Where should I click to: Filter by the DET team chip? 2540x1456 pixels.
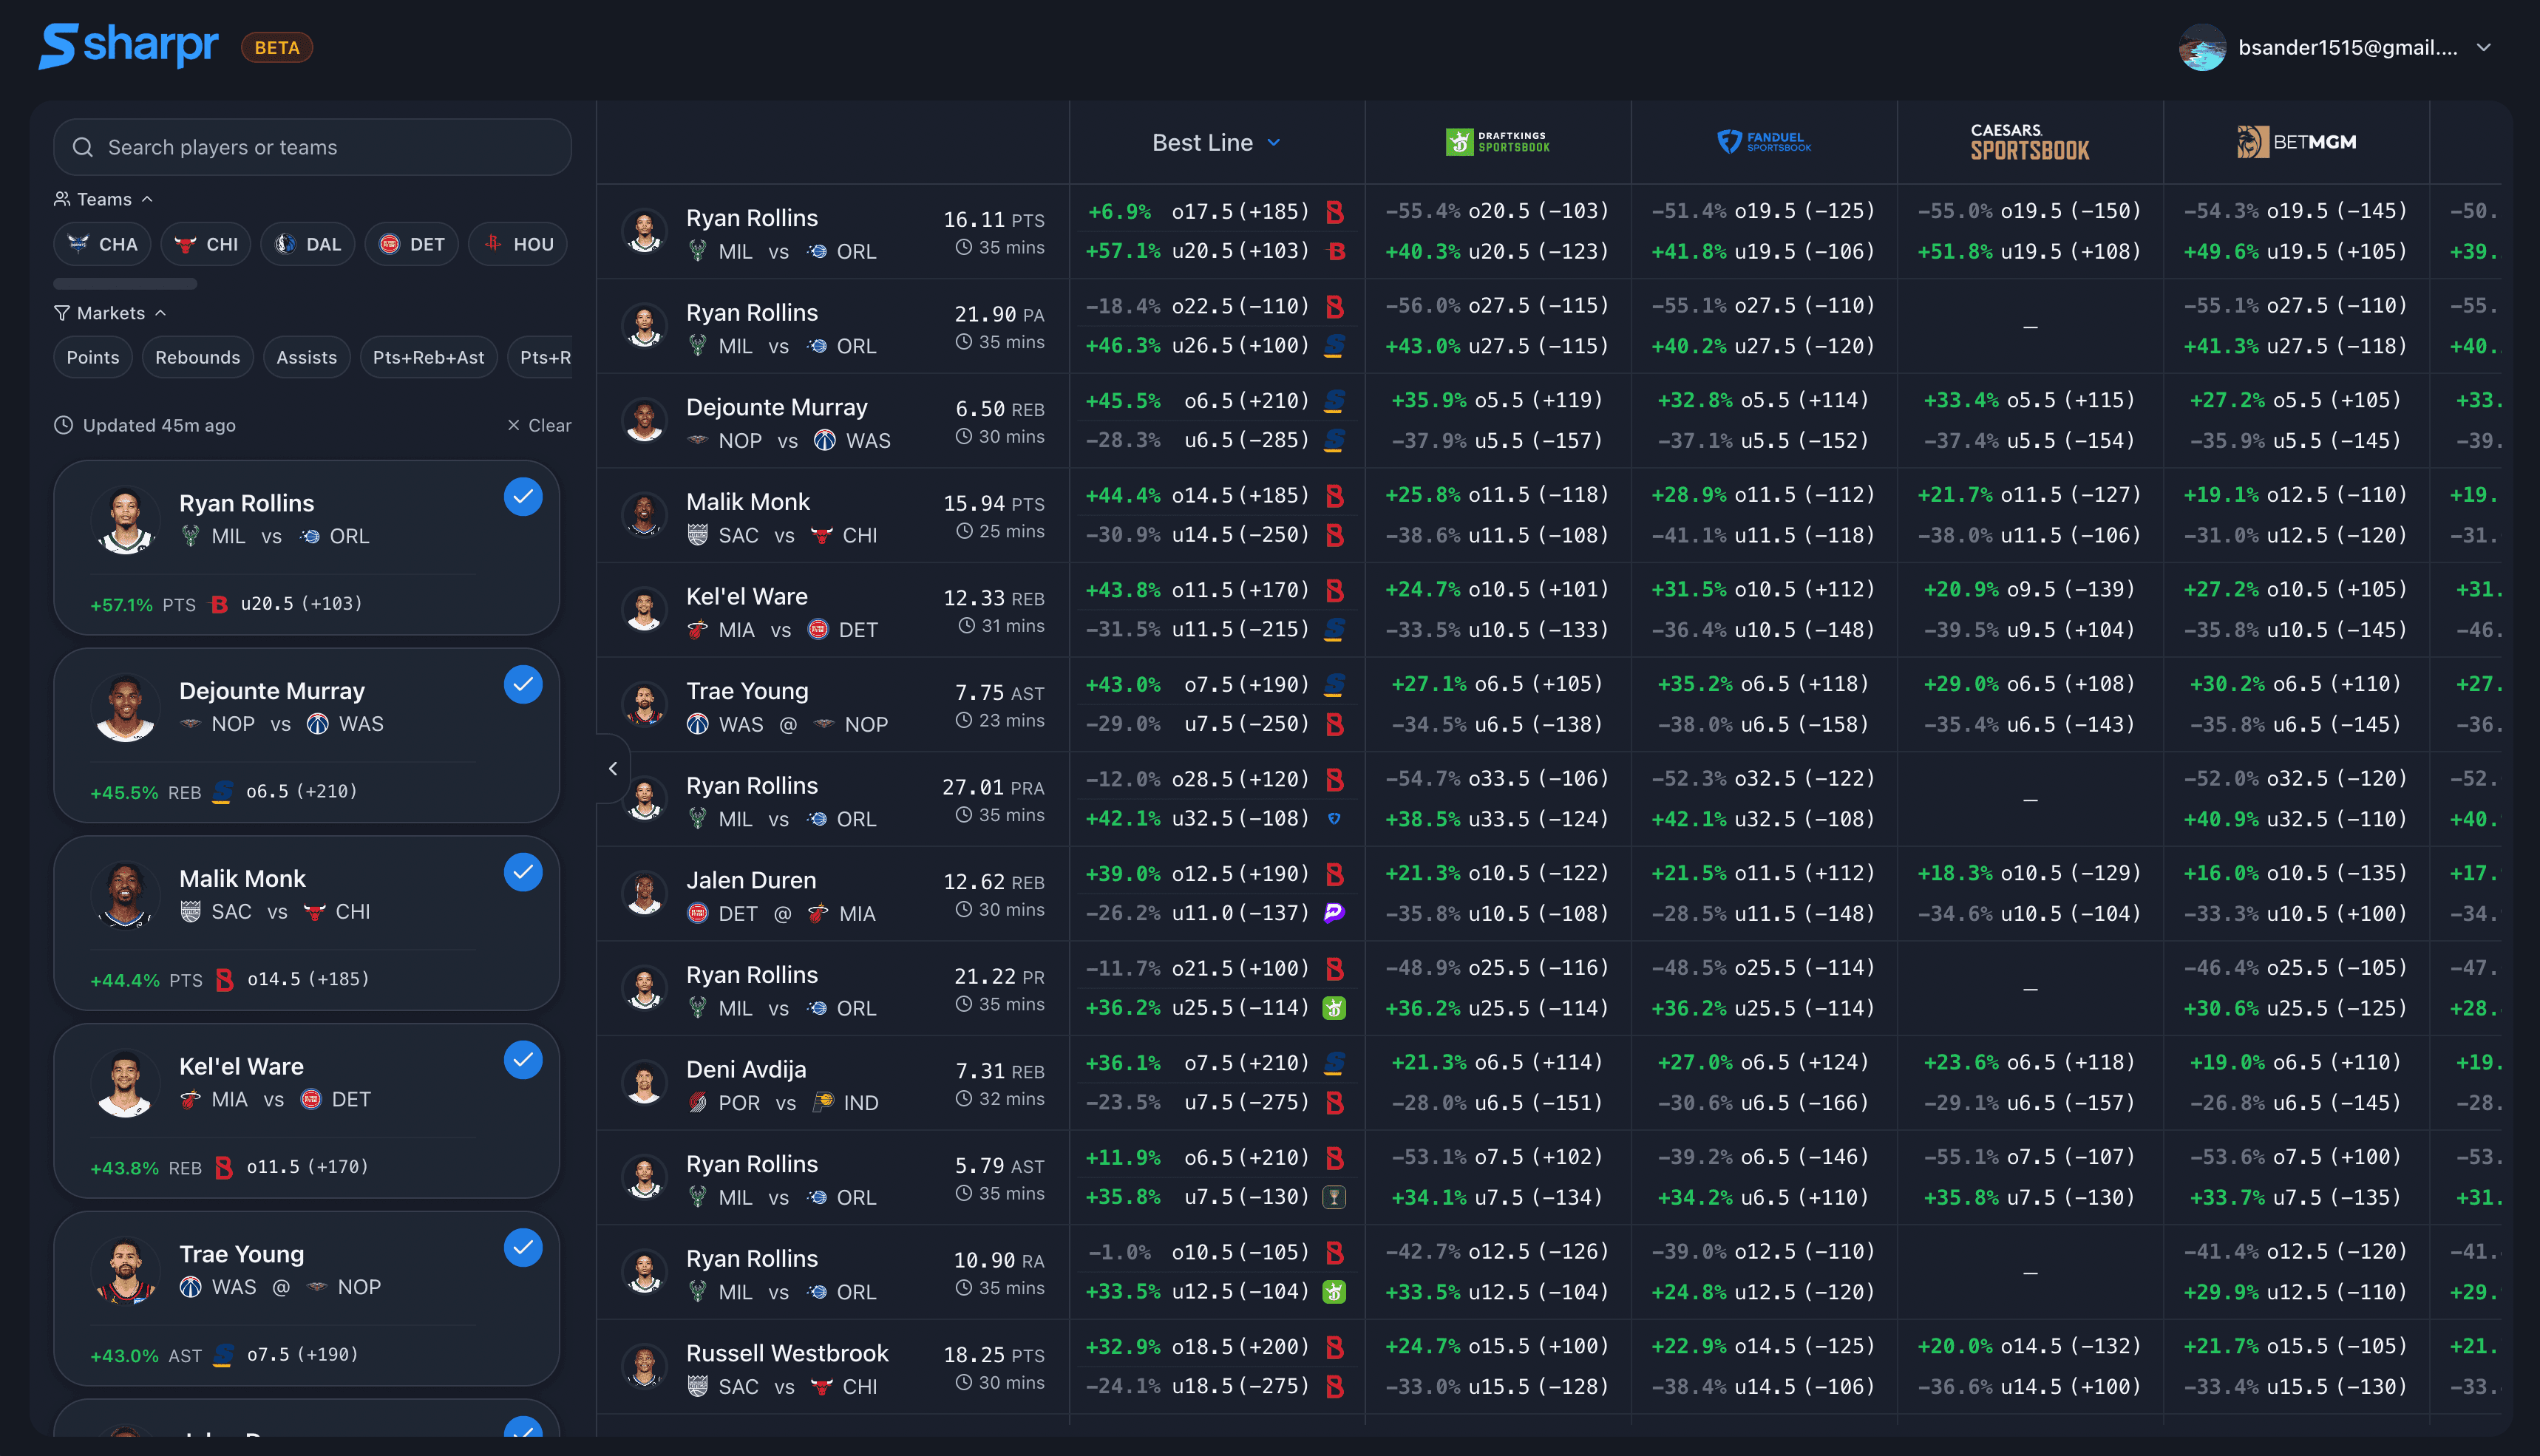click(411, 243)
